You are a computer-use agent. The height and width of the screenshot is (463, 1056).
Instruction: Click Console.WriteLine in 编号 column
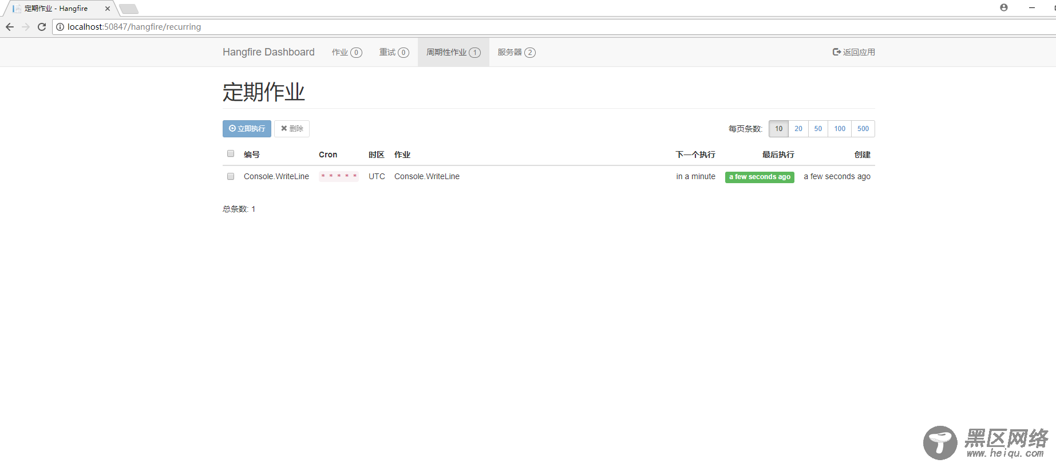(276, 176)
